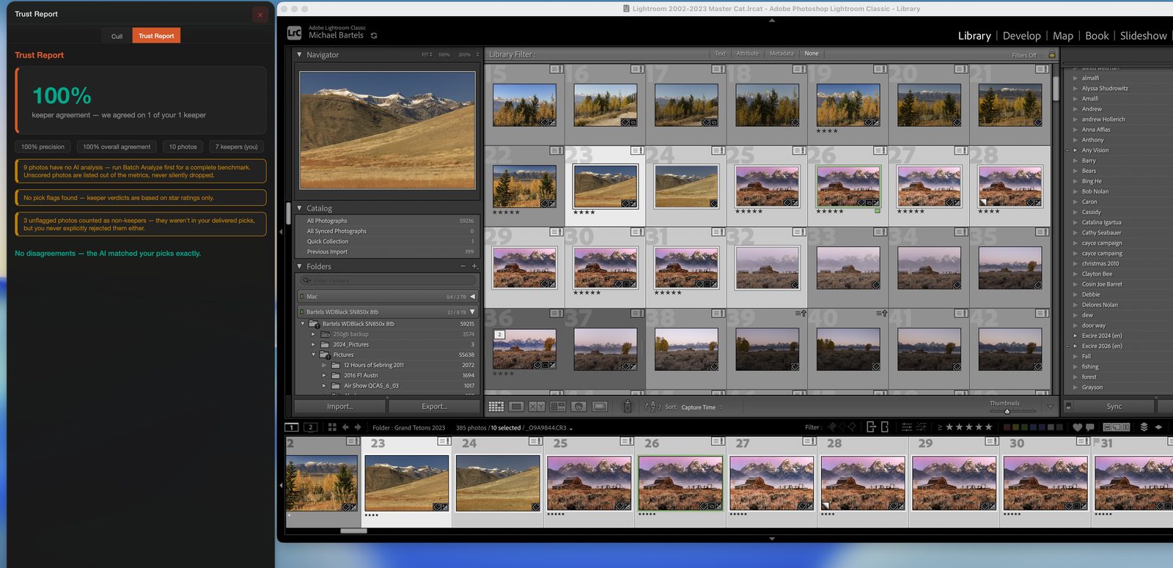Toggle A-Z sort direction icon
1173x568 pixels.
point(652,406)
